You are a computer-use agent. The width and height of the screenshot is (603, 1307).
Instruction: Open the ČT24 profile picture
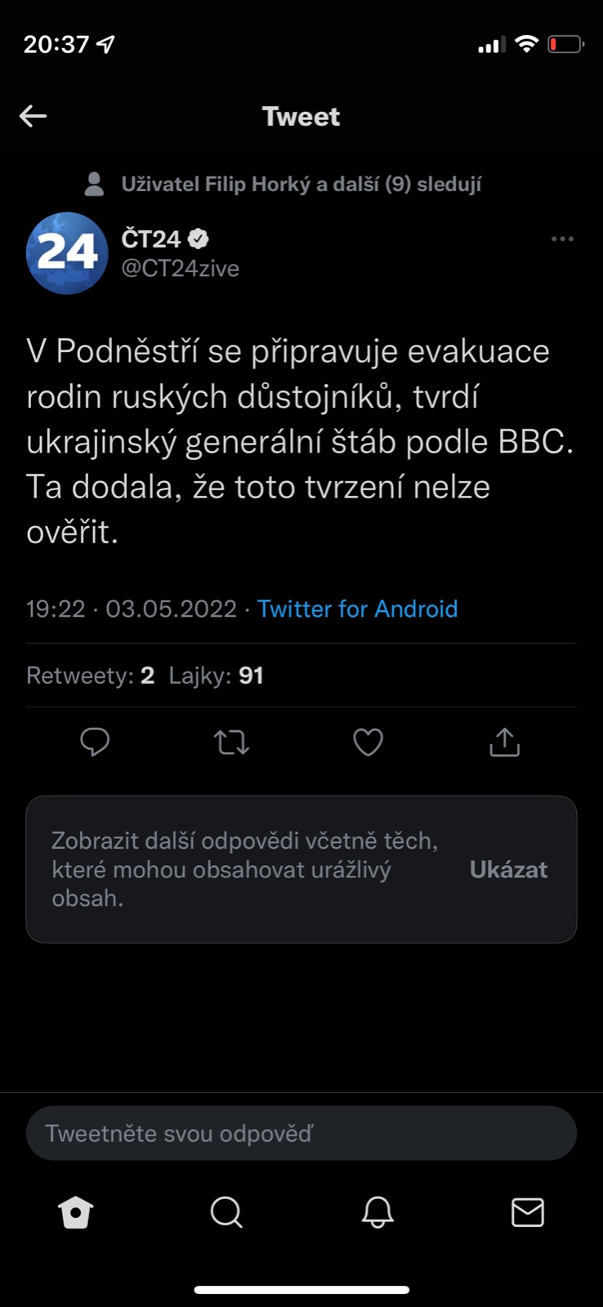click(x=67, y=253)
